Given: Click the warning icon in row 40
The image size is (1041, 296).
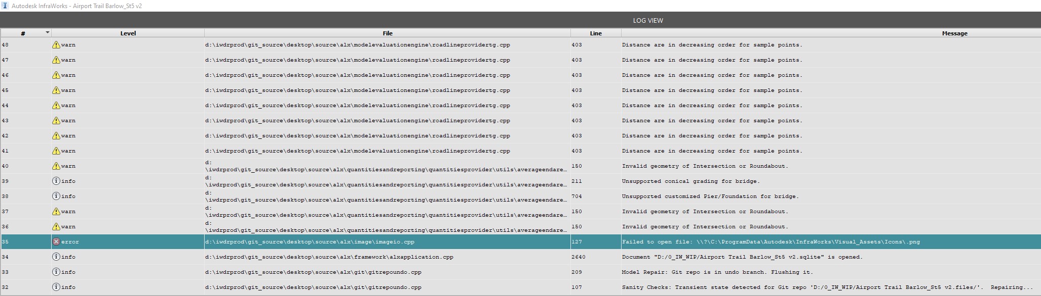Looking at the screenshot, I should coord(56,166).
